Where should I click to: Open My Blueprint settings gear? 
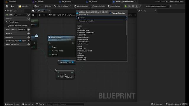click(x=29, y=15)
